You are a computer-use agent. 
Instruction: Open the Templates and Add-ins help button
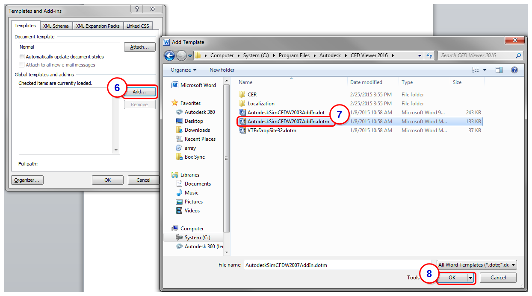tap(137, 9)
